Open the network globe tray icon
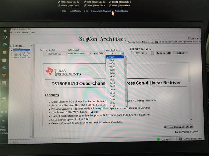The image size is (209, 156). click(x=6, y=112)
